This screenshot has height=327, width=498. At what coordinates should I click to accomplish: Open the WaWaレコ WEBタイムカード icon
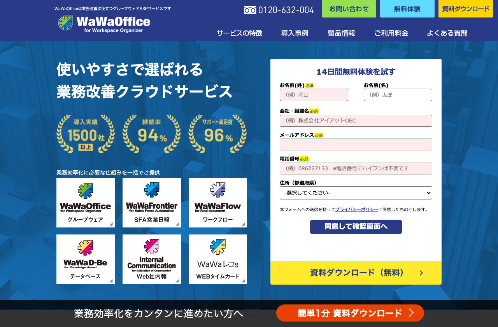(217, 259)
